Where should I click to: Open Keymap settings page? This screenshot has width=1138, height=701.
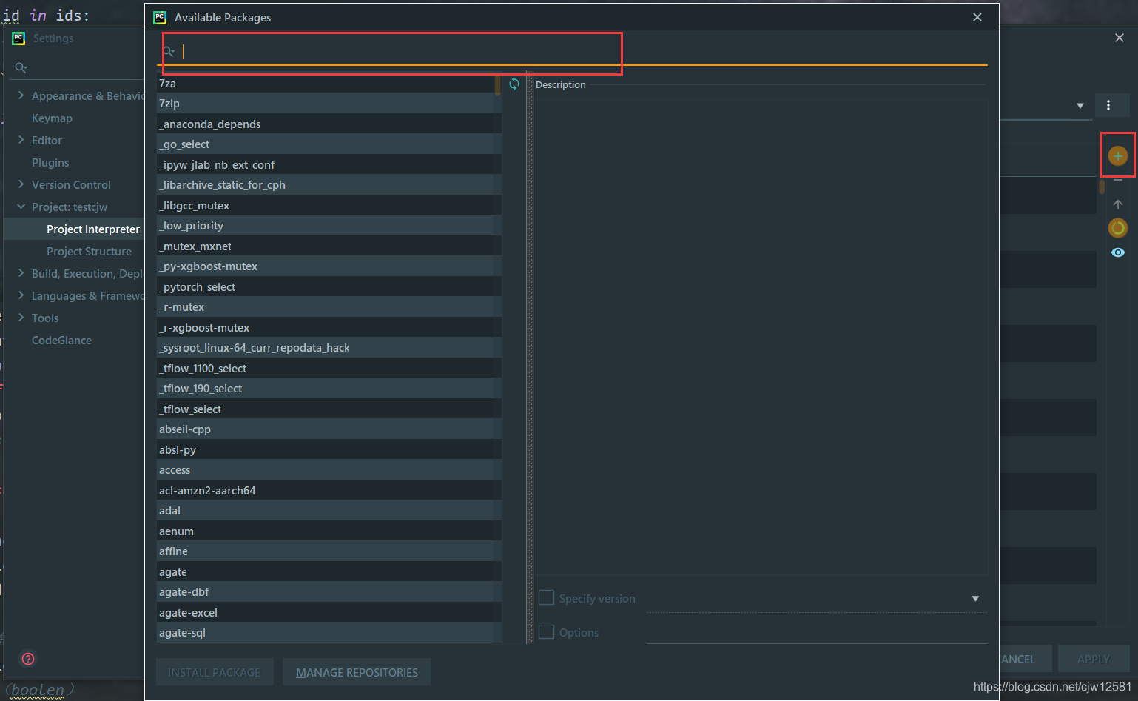click(x=52, y=118)
